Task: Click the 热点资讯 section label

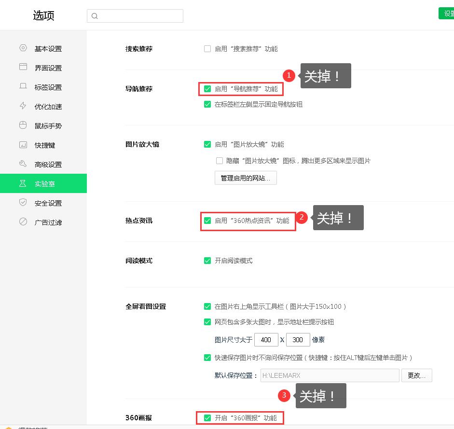Action: tap(139, 221)
